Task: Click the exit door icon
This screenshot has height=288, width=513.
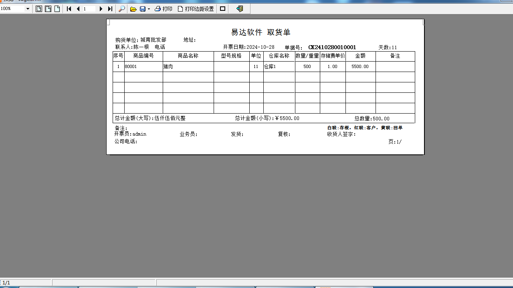Action: click(239, 8)
